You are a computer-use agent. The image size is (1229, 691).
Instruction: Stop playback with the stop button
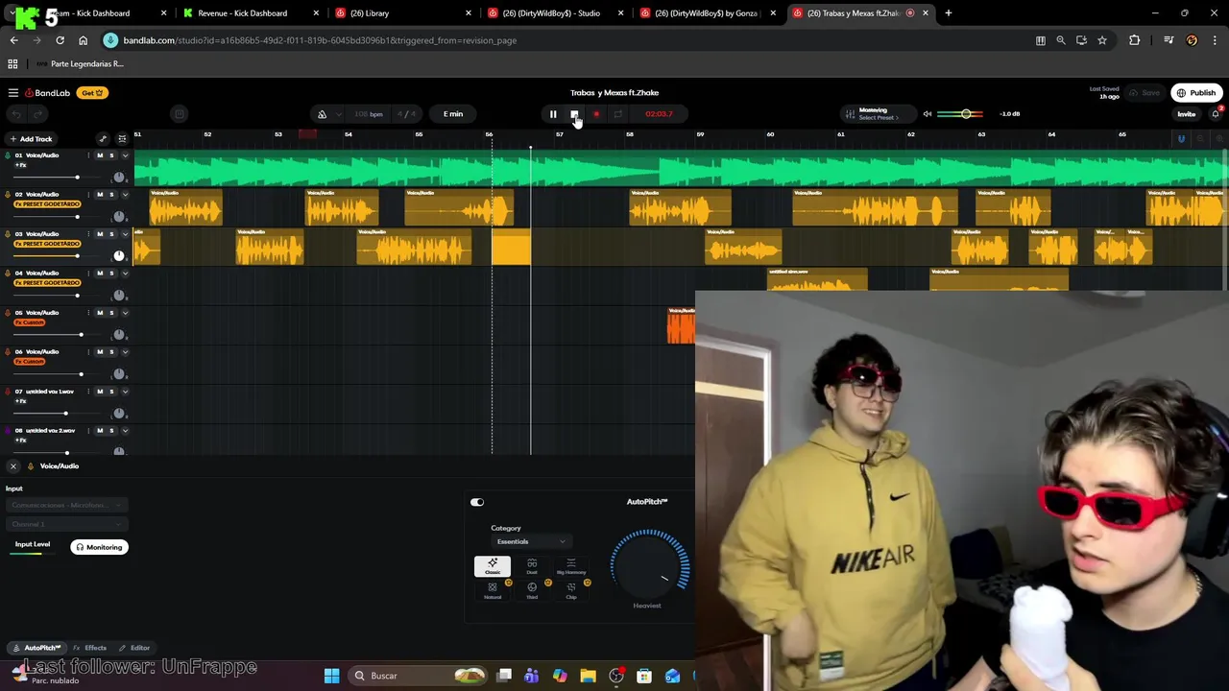[x=574, y=114]
